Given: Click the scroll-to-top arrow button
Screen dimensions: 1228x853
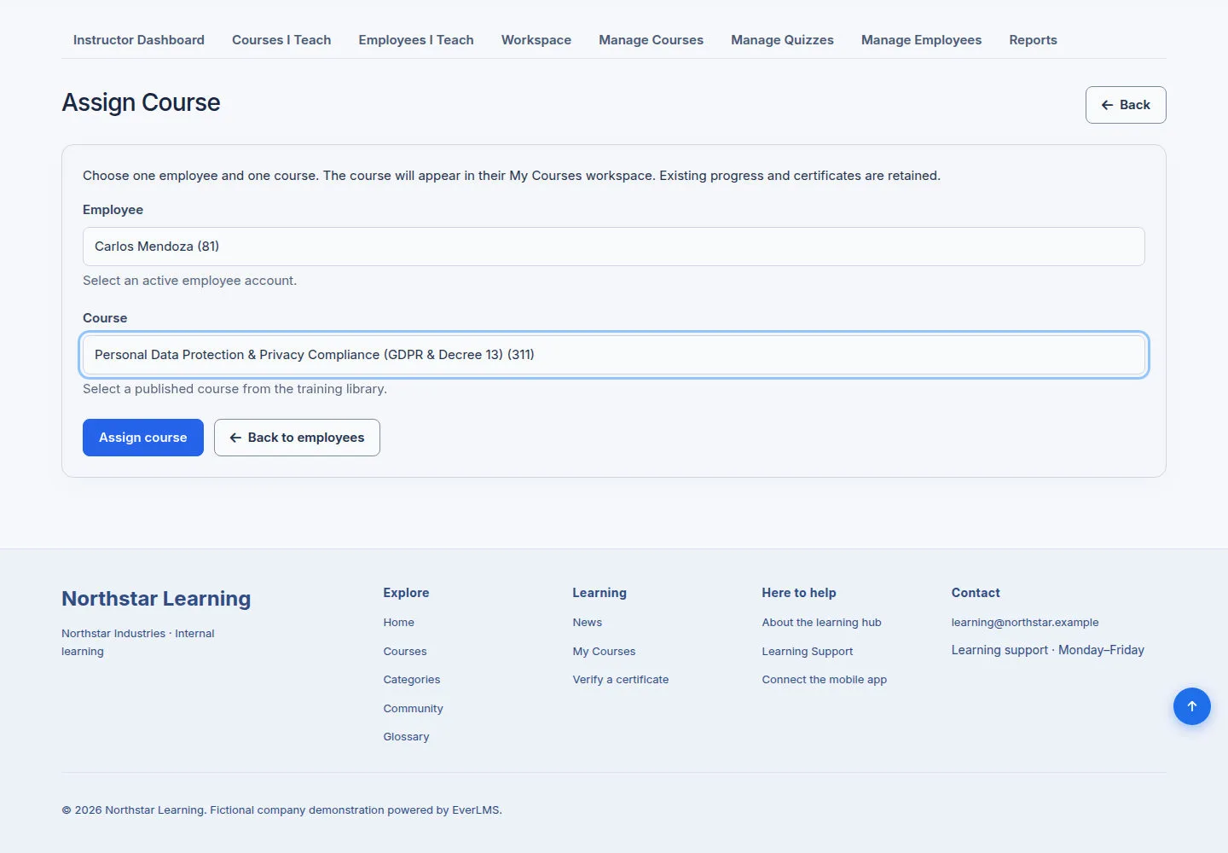Looking at the screenshot, I should pyautogui.click(x=1191, y=706).
